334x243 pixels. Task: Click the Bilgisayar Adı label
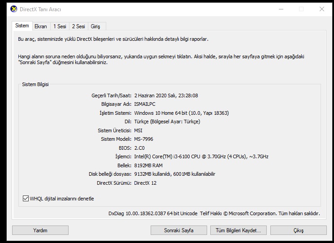pos(116,104)
